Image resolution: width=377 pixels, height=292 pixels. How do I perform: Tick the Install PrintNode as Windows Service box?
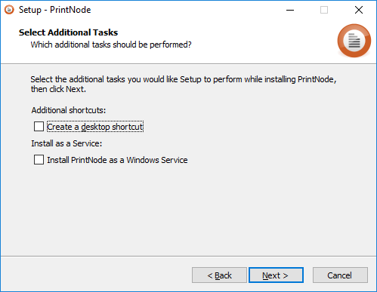click(39, 160)
